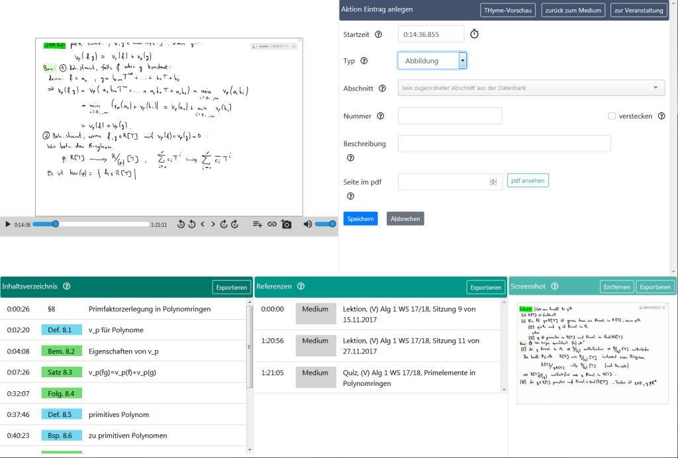Open the Typ dropdown showing Abbildung

(x=432, y=61)
